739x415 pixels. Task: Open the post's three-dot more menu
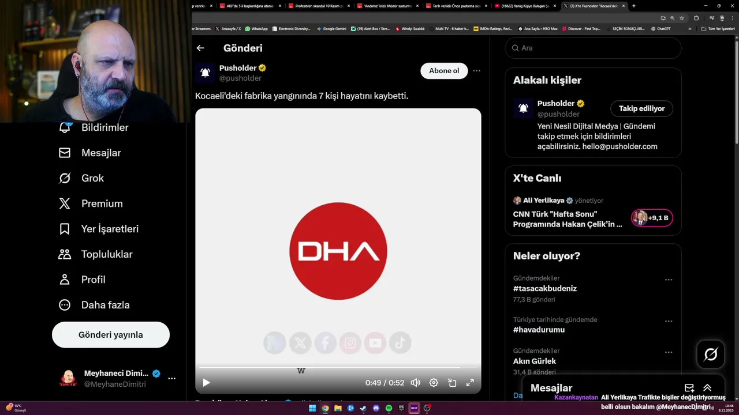(476, 71)
